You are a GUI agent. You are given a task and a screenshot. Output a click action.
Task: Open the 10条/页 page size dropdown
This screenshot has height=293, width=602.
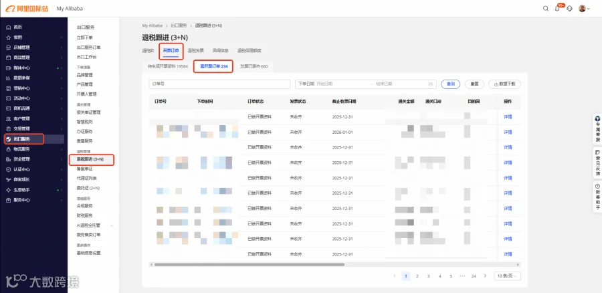coord(508,276)
